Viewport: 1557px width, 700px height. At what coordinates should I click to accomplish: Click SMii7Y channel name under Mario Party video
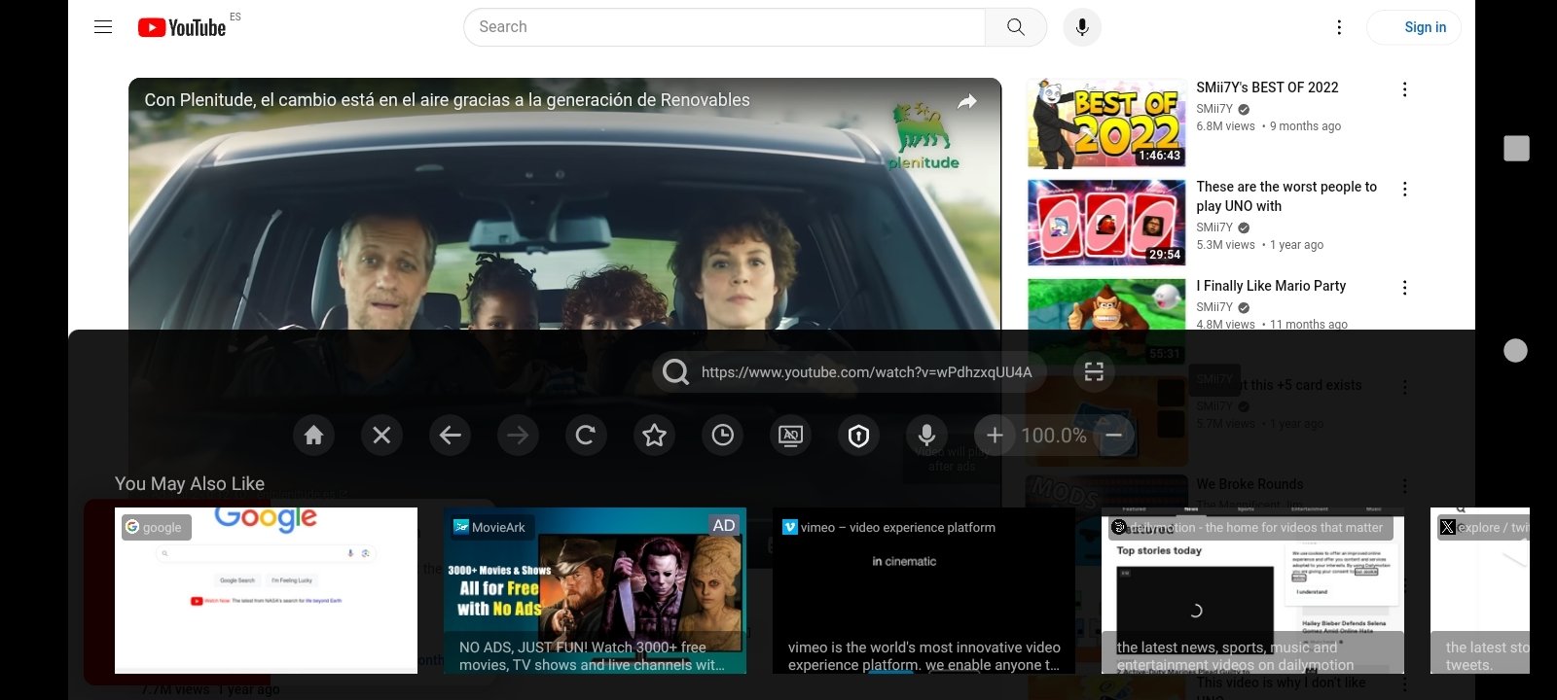1214,307
